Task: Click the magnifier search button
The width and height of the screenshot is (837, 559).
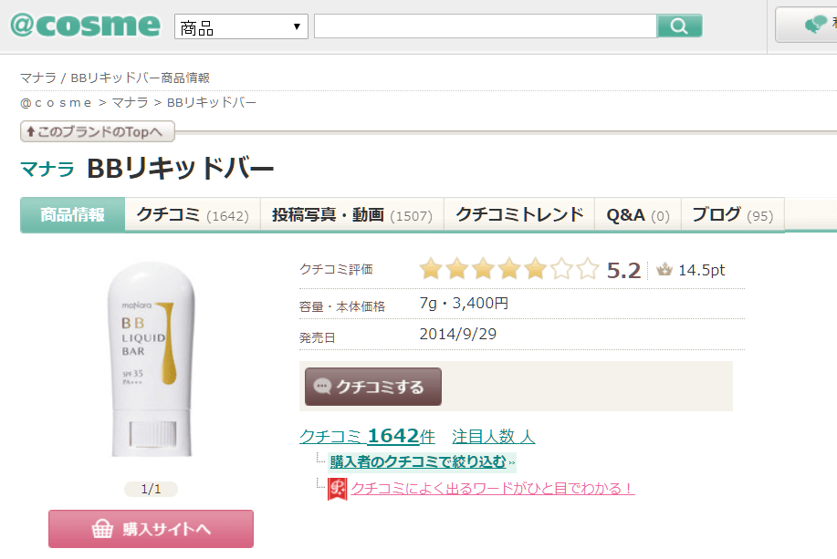Action: pyautogui.click(x=679, y=26)
